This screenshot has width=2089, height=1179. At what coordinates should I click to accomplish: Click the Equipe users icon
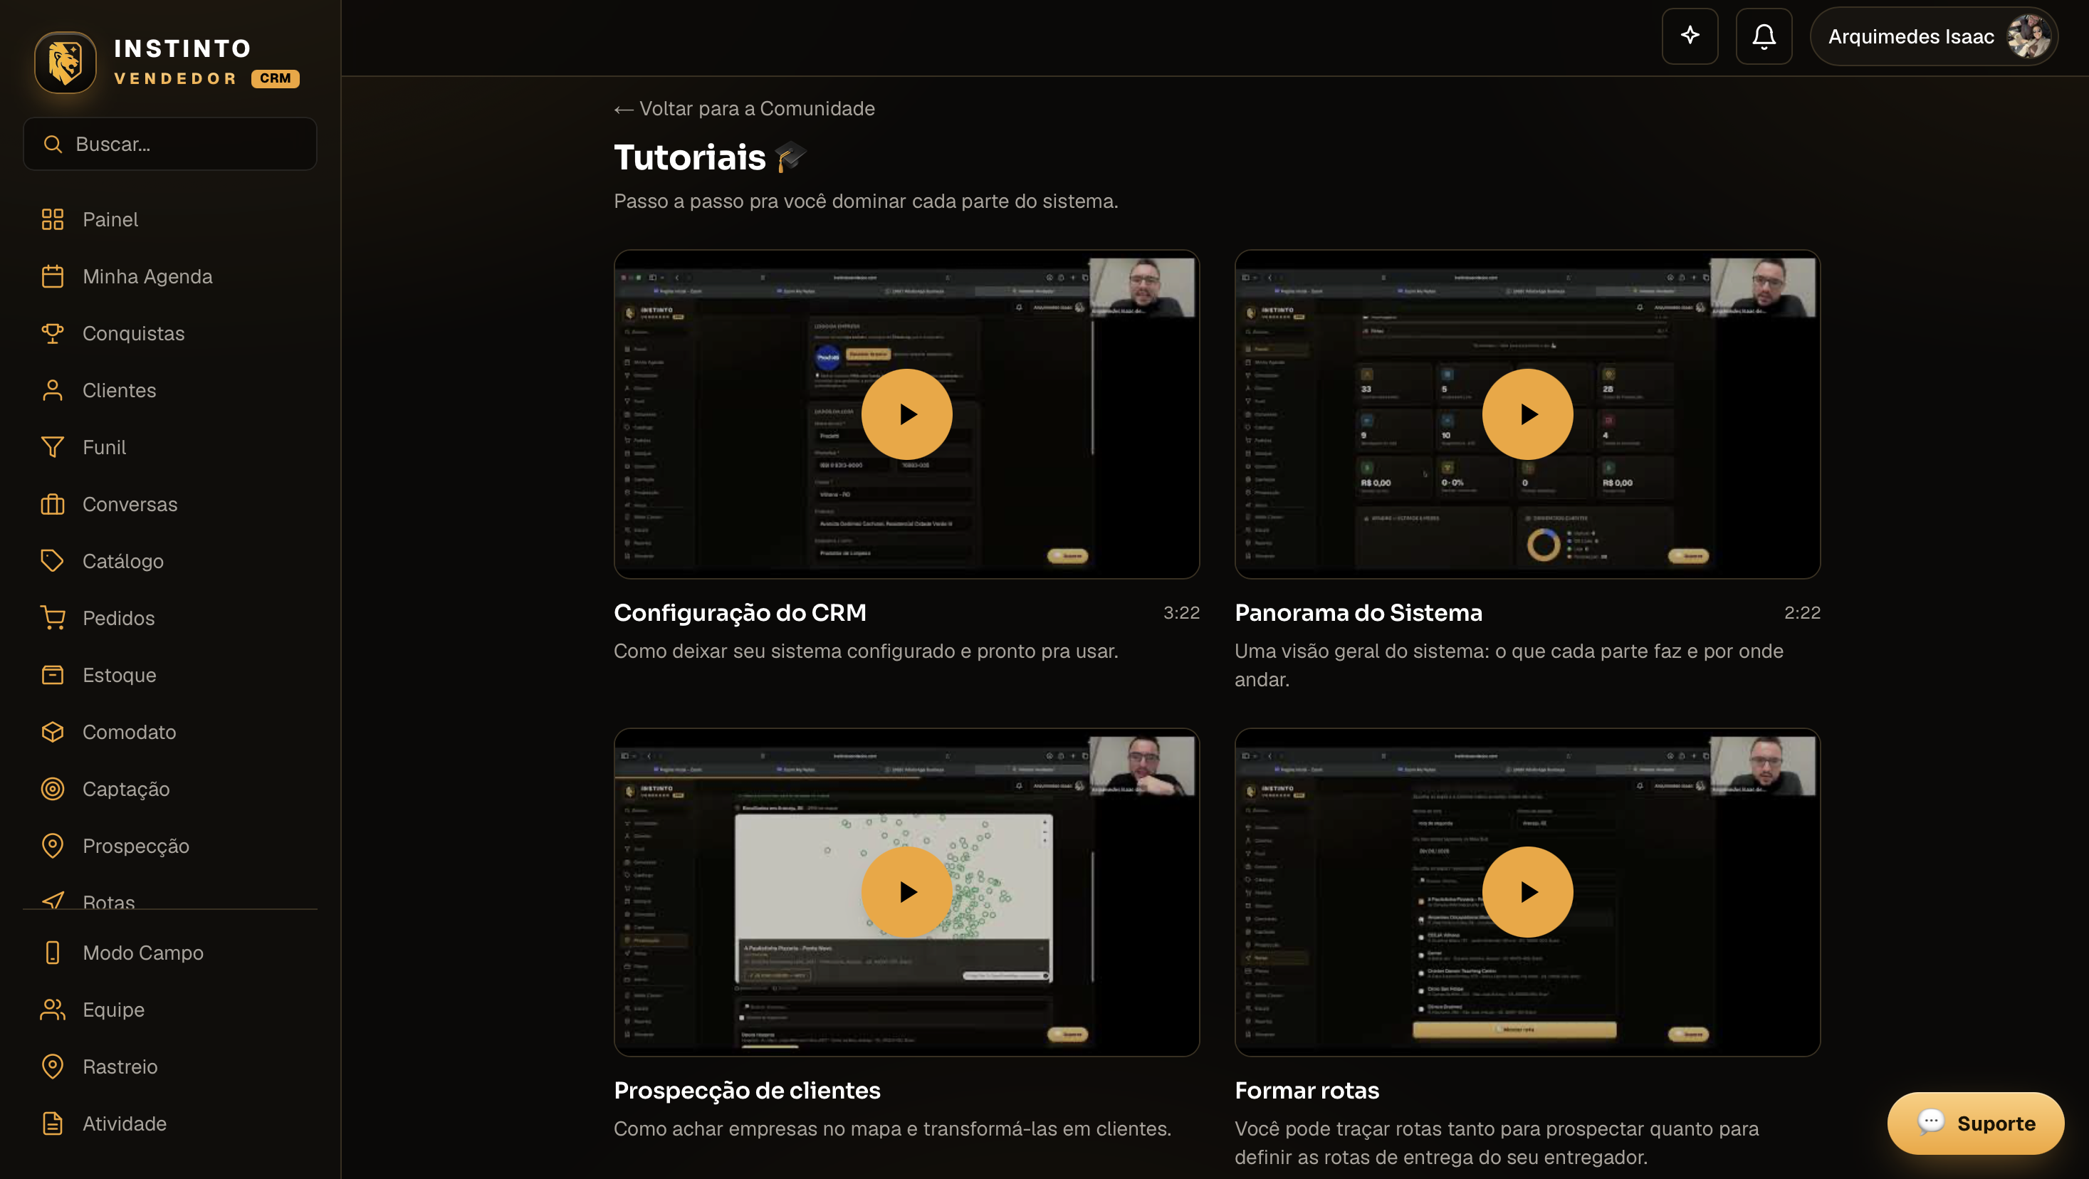[x=53, y=1010]
